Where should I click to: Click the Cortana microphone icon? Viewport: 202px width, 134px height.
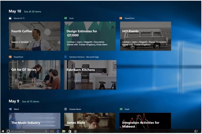coord(46,131)
